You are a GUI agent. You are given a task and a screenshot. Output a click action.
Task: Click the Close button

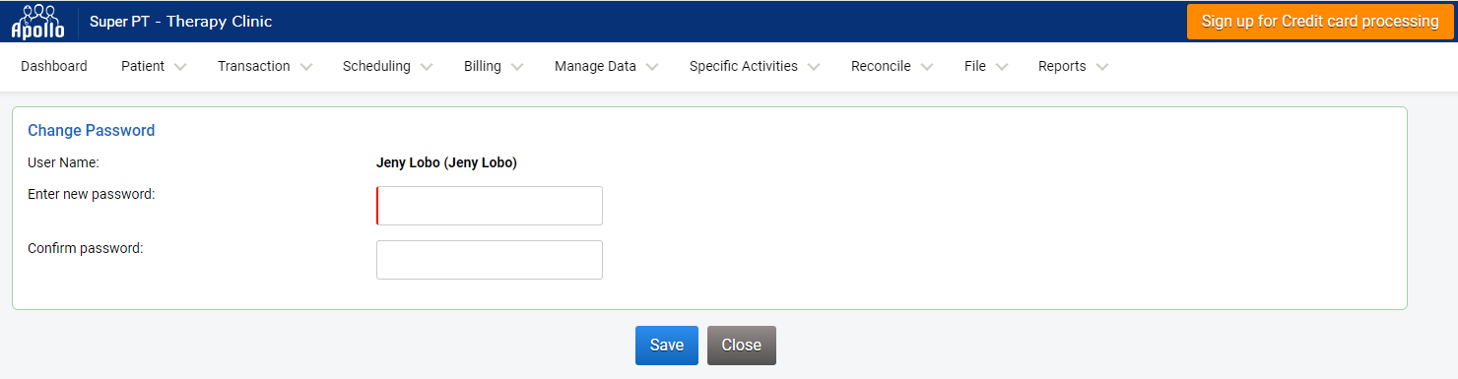(742, 346)
